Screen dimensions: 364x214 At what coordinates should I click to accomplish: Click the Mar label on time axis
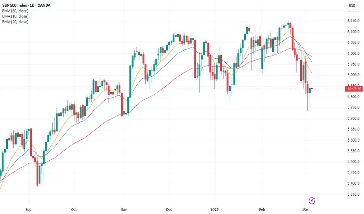click(x=305, y=210)
